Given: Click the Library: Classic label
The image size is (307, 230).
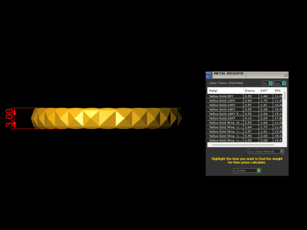Looking at the screenshot, I should (x=226, y=83).
